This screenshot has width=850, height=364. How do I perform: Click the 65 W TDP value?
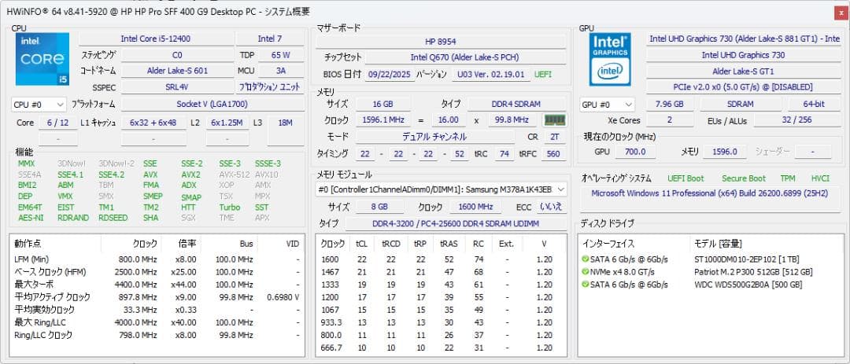[280, 55]
